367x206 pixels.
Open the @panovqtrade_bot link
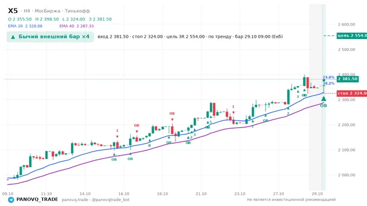coord(111,200)
